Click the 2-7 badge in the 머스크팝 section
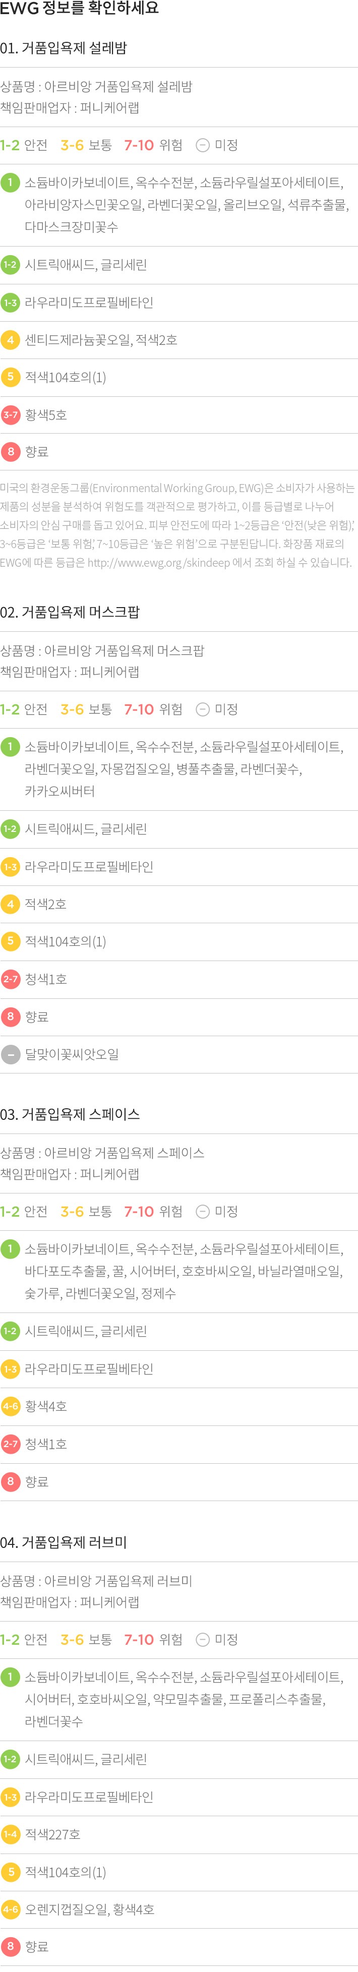 tap(10, 979)
